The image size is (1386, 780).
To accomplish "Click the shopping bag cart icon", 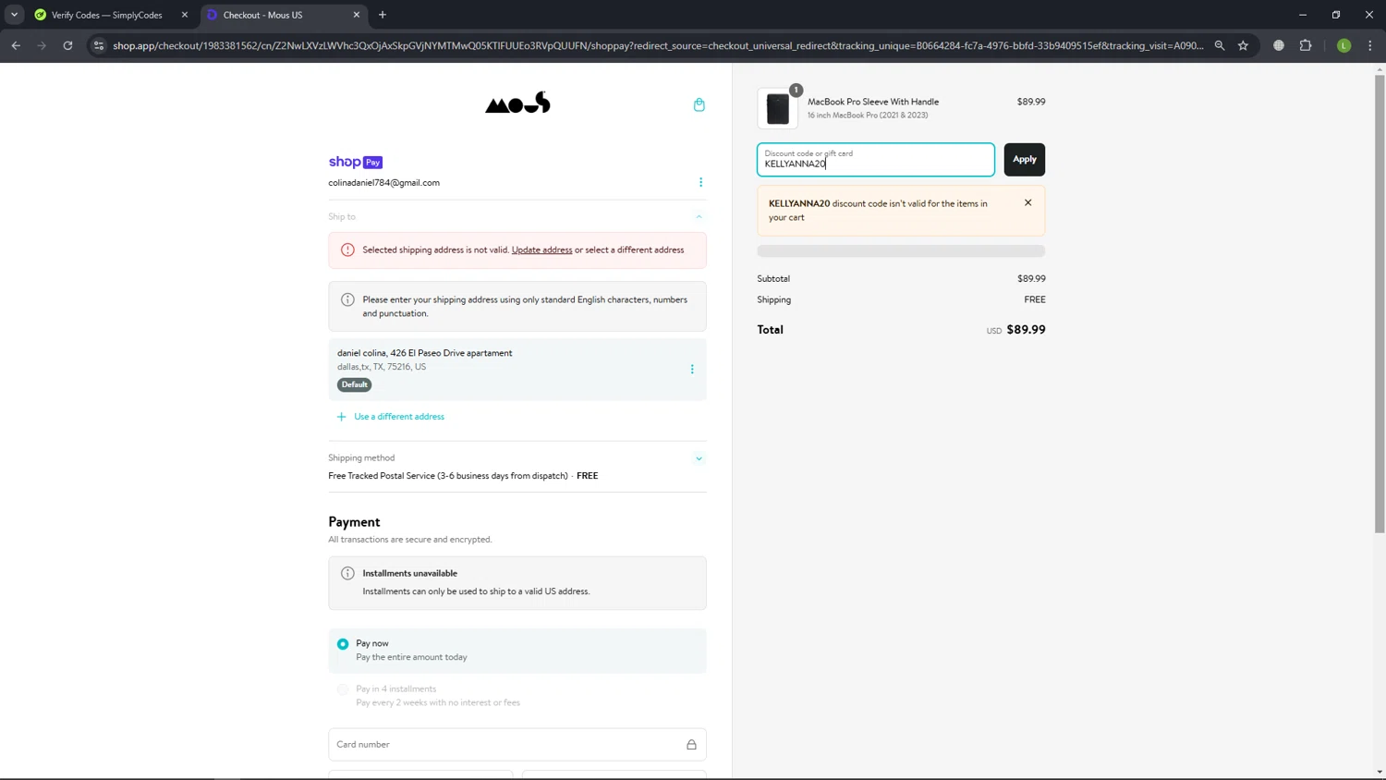I will [699, 104].
